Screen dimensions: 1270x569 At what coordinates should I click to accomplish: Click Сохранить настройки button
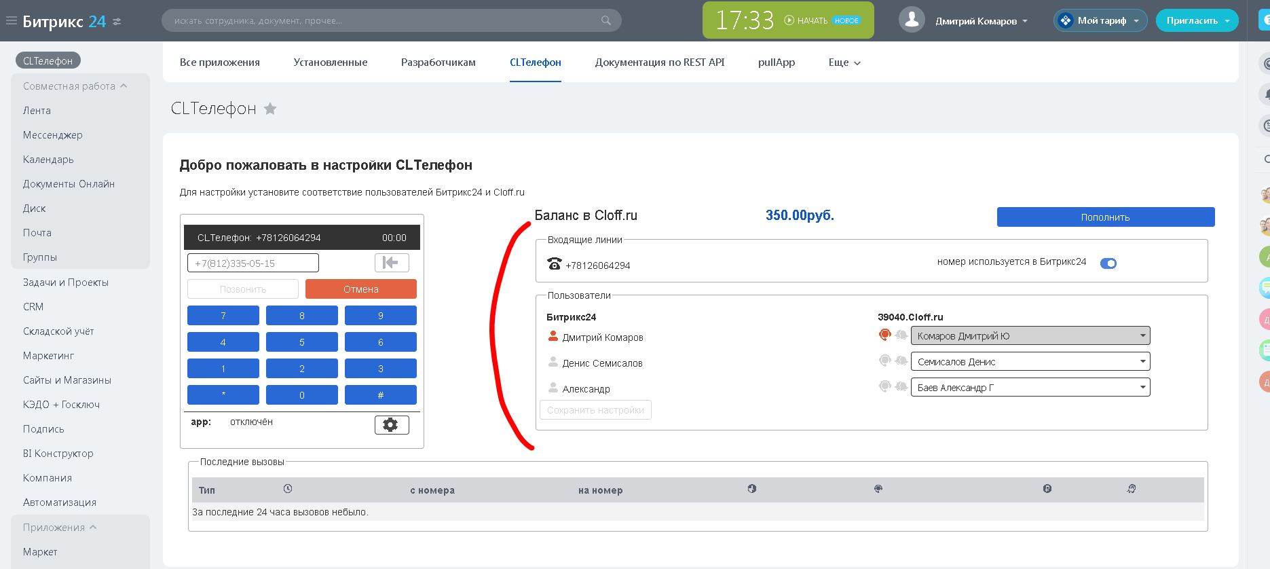tap(596, 410)
